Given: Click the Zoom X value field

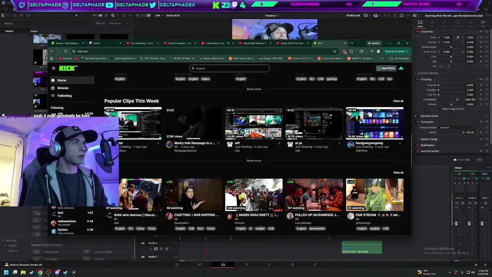Looking at the screenshot, I should pos(447,37).
